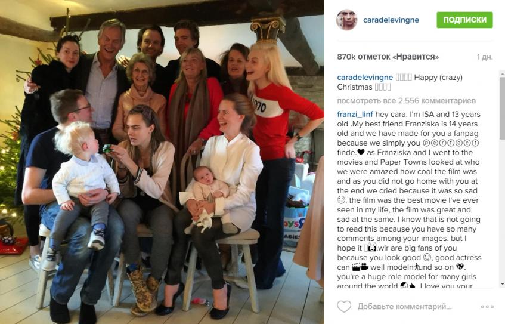Click the scrollbar track below the thumb
Image resolution: width=505 pixels, height=324 pixels.
502,209
